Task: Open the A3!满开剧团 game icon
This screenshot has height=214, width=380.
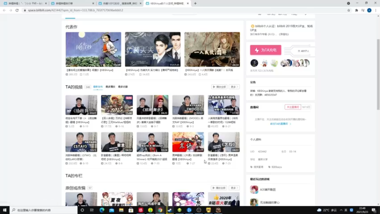Action: tap(254, 189)
